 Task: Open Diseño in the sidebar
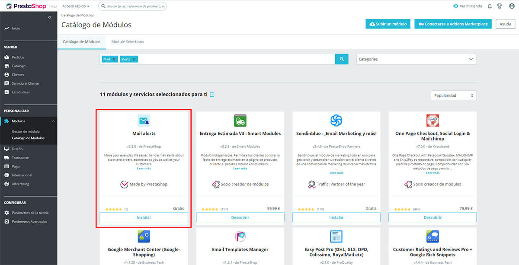18,149
